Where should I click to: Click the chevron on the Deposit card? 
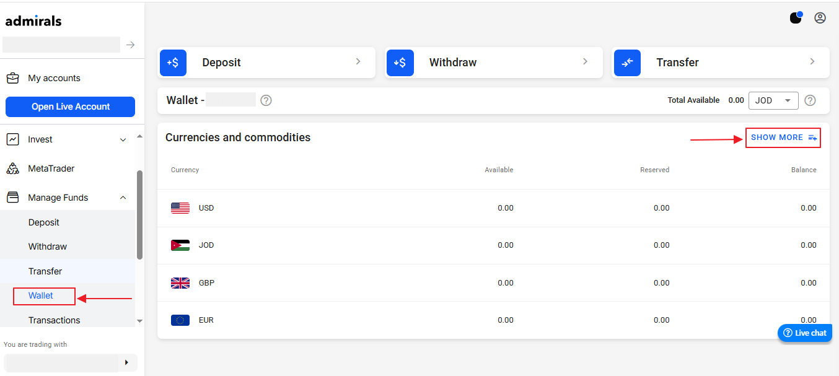coord(358,61)
